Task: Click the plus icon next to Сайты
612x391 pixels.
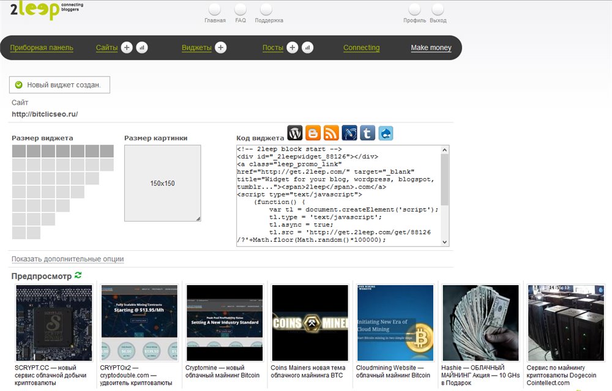Action: (x=127, y=48)
